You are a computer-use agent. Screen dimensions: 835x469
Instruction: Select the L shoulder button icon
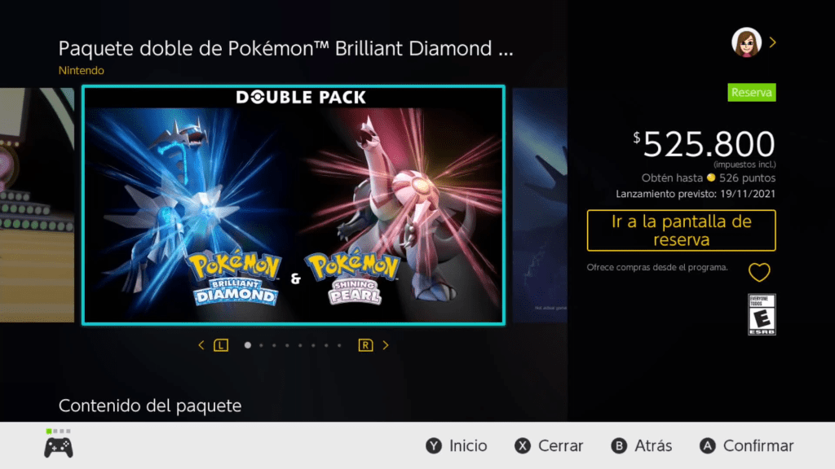[221, 345]
